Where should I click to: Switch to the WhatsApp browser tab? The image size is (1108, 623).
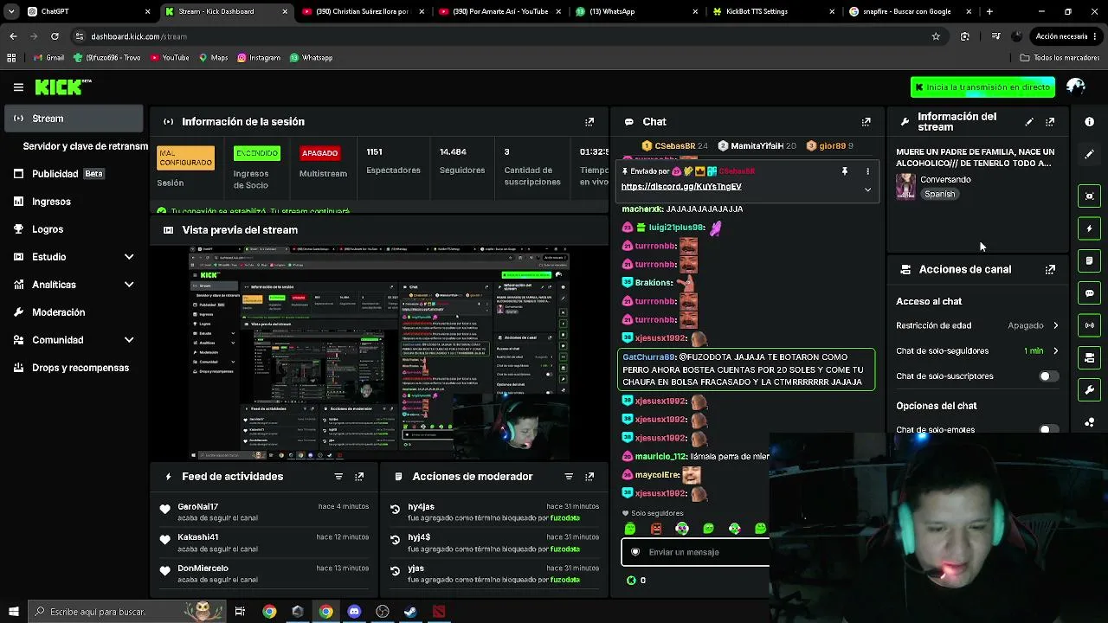(636, 11)
